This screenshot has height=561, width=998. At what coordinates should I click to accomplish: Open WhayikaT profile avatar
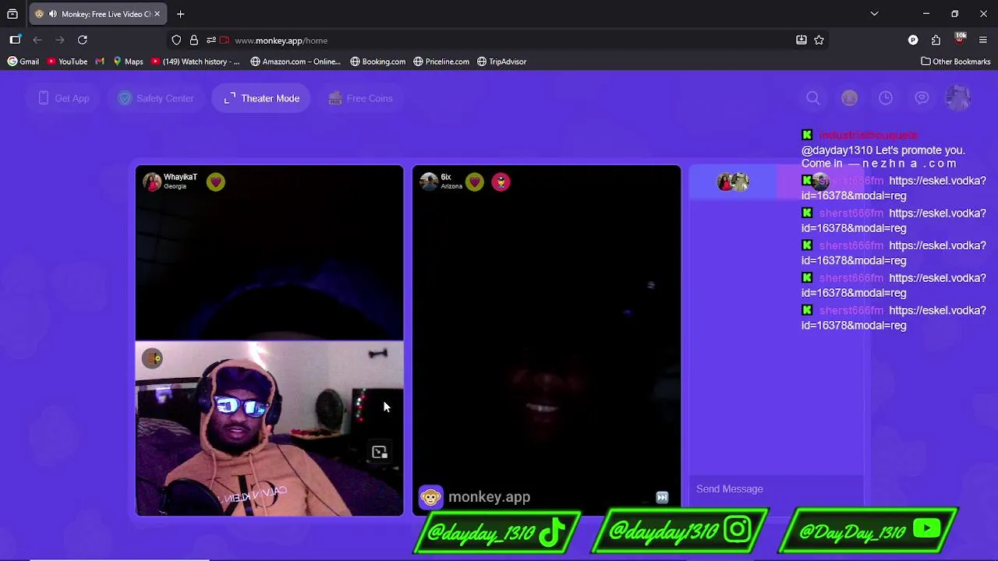click(x=152, y=182)
